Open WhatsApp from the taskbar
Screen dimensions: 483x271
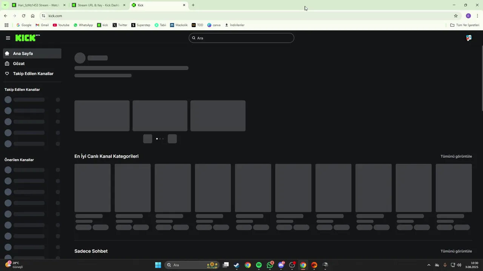(x=270, y=265)
